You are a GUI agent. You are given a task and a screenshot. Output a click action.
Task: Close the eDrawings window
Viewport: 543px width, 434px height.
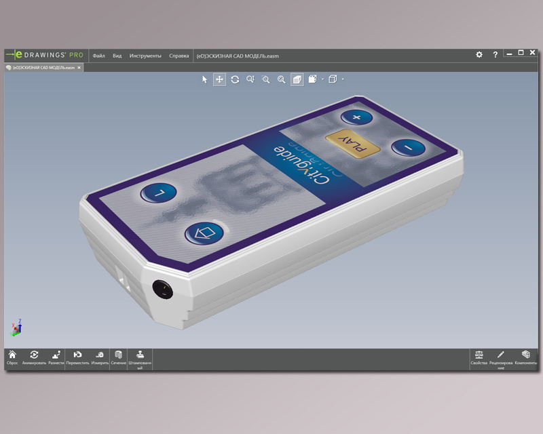[533, 53]
